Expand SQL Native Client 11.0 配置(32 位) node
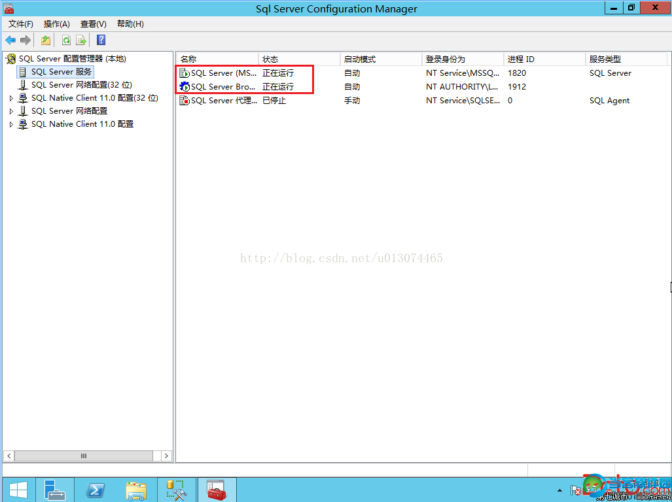 (x=12, y=99)
